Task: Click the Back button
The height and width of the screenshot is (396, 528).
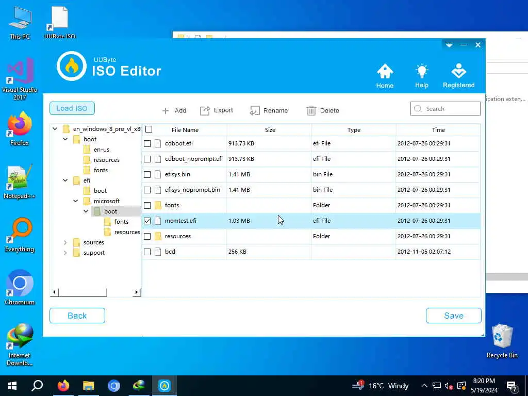Action: pyautogui.click(x=77, y=316)
